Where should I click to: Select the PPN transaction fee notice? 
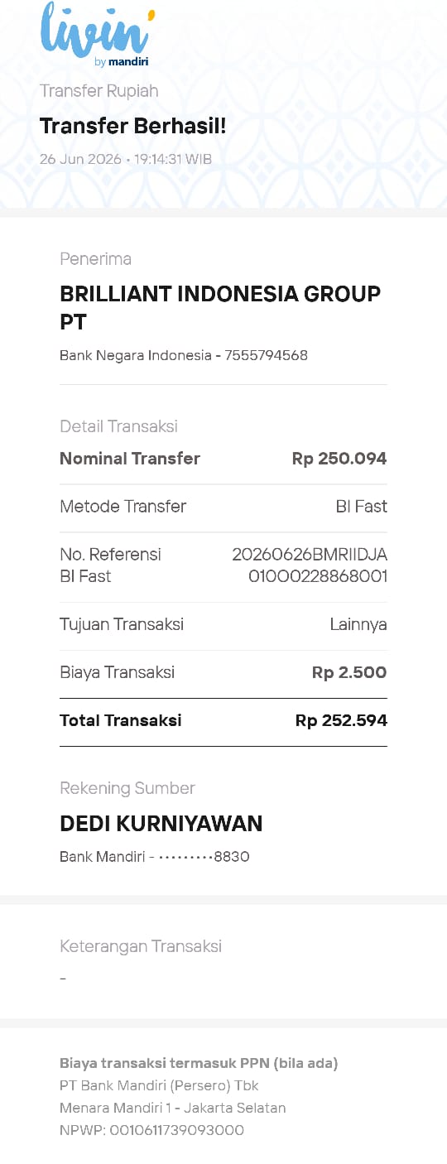(x=199, y=1064)
